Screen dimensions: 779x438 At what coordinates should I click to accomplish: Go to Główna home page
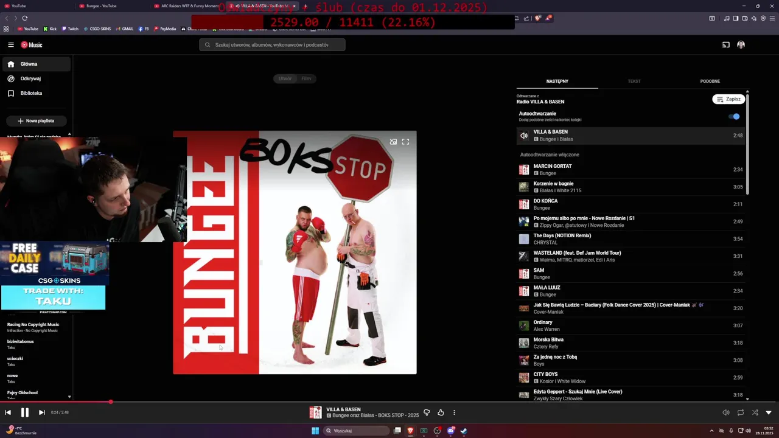(x=37, y=64)
